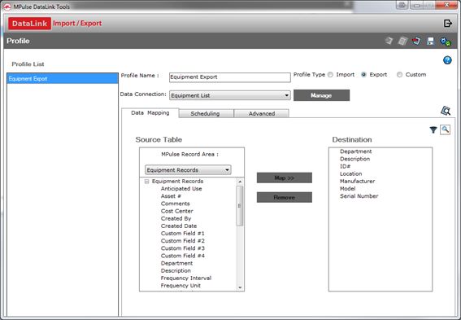461x320 pixels.
Task: Open the MPulse Record Area dropdown
Action: 188,170
